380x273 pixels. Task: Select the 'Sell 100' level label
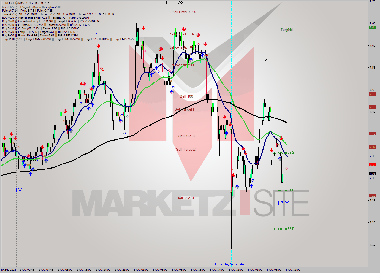[x=186, y=96]
